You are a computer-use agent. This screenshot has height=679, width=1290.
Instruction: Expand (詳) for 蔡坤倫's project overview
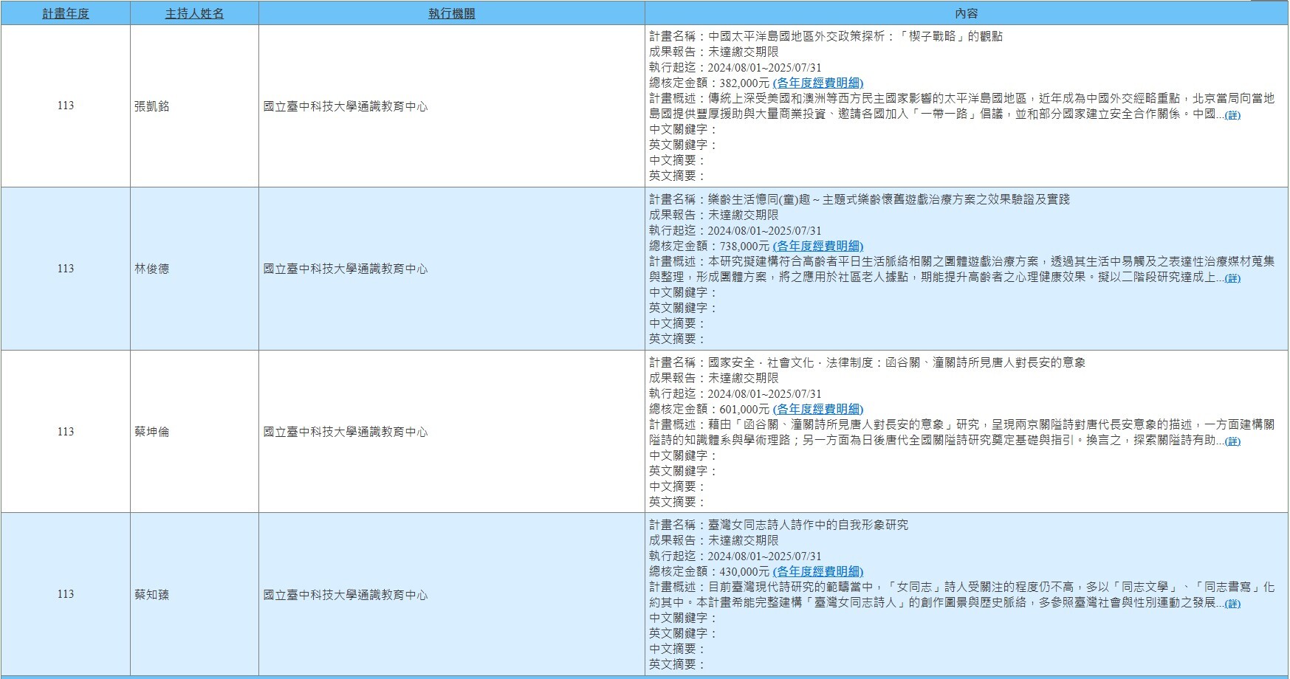[1232, 441]
